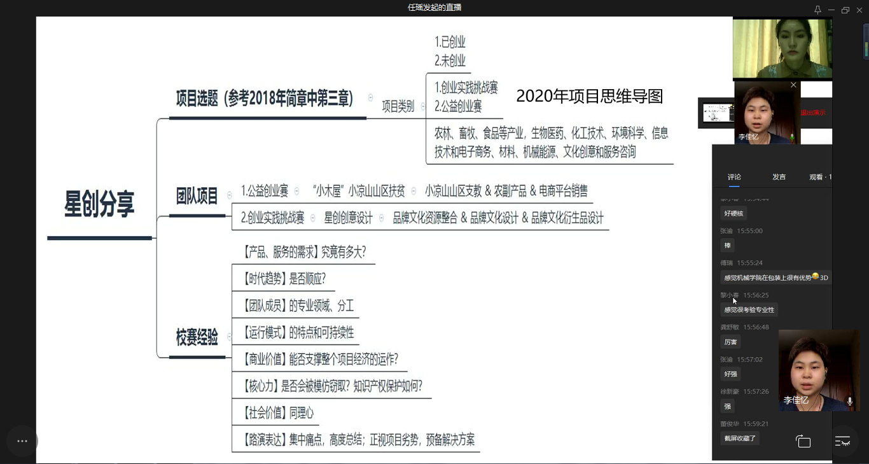Image resolution: width=869 pixels, height=464 pixels.
Task: Click the red 退出演示 link
Action: (x=813, y=113)
